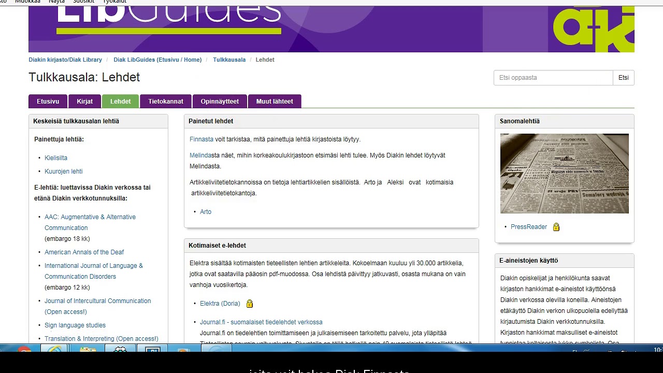
Task: Click the Painetut lehdet box header
Action: click(x=331, y=121)
